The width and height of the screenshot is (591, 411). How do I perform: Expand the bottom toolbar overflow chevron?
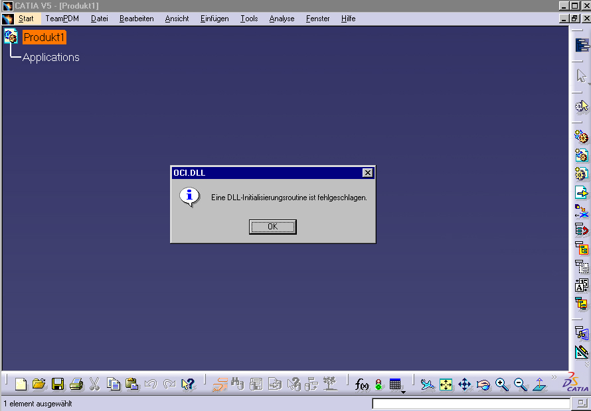pyautogui.click(x=554, y=377)
